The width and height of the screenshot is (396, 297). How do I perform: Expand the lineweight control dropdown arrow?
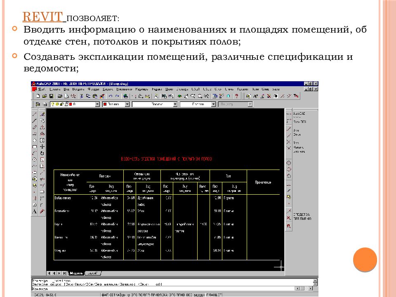click(x=213, y=104)
